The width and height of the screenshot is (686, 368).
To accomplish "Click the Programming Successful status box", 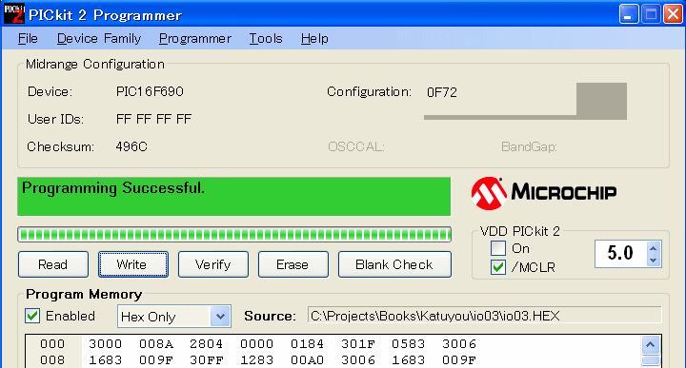I will pos(234,197).
